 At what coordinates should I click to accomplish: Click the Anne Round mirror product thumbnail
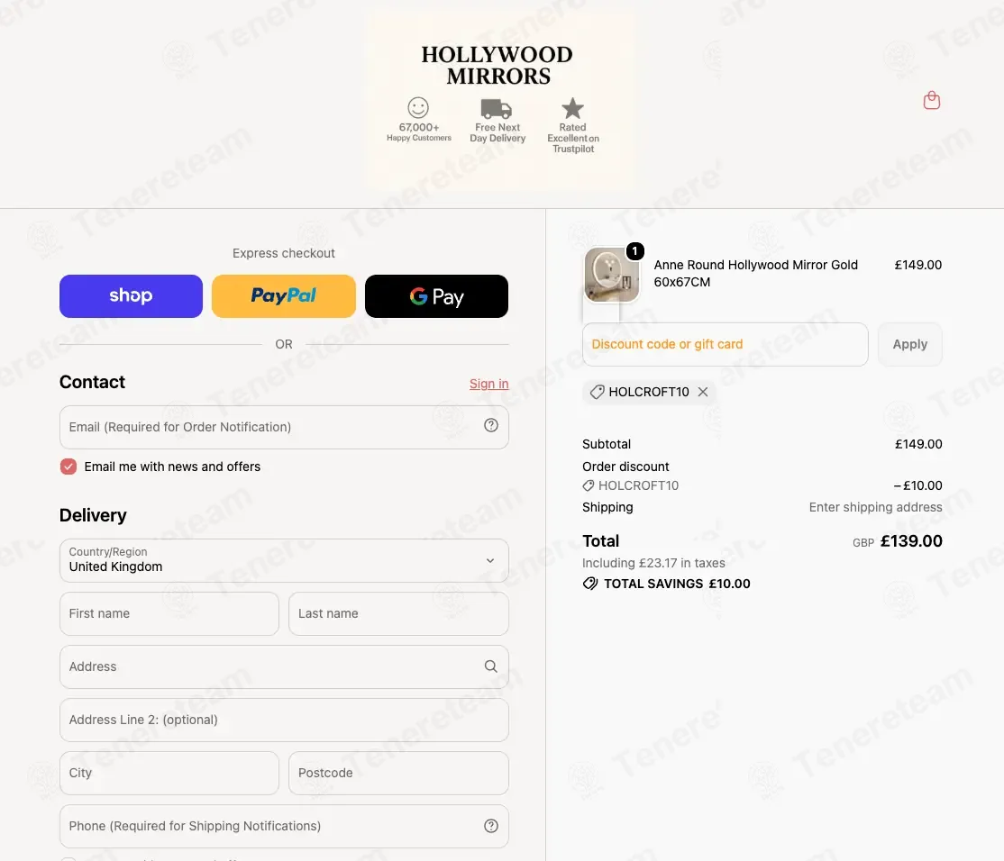click(x=612, y=275)
